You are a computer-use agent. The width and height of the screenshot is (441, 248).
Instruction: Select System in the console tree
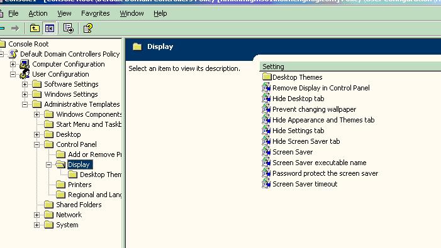67,225
